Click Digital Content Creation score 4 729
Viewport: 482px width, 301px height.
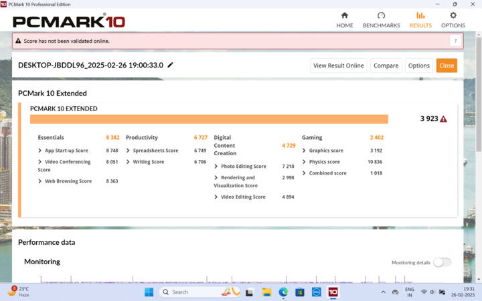pyautogui.click(x=289, y=146)
